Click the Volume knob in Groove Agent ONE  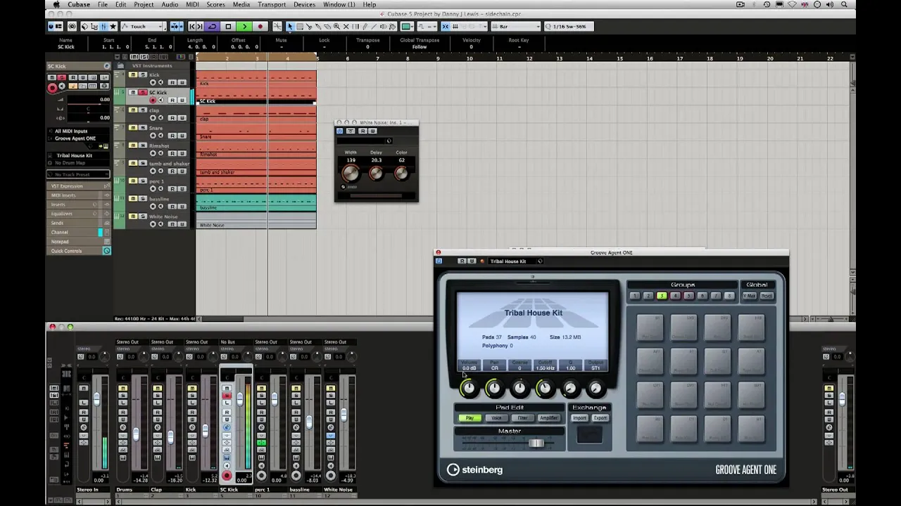click(x=469, y=388)
